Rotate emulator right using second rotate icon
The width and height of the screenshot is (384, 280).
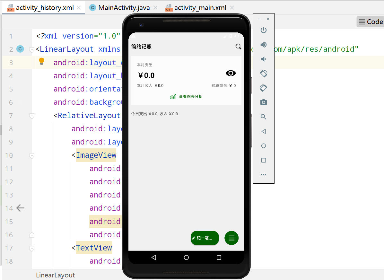tap(264, 88)
